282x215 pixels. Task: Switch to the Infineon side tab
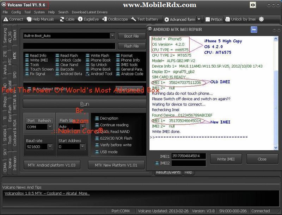point(14,163)
